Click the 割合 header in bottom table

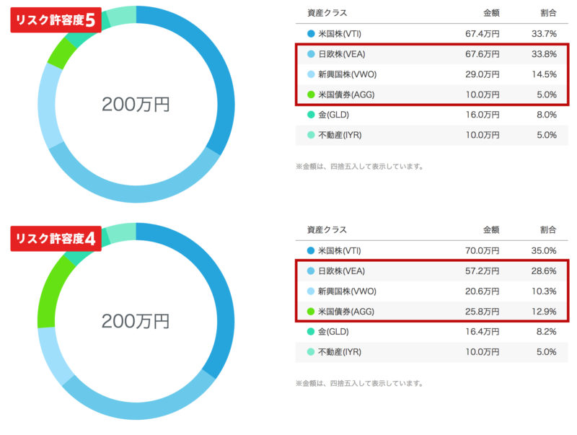548,229
